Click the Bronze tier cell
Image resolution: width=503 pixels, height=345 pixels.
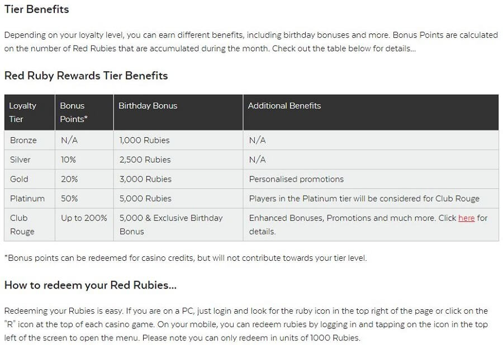pyautogui.click(x=30, y=140)
